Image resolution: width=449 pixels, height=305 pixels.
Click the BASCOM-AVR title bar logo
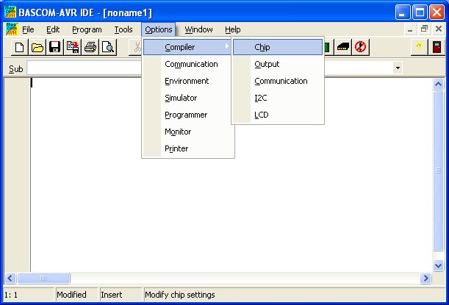(10, 12)
